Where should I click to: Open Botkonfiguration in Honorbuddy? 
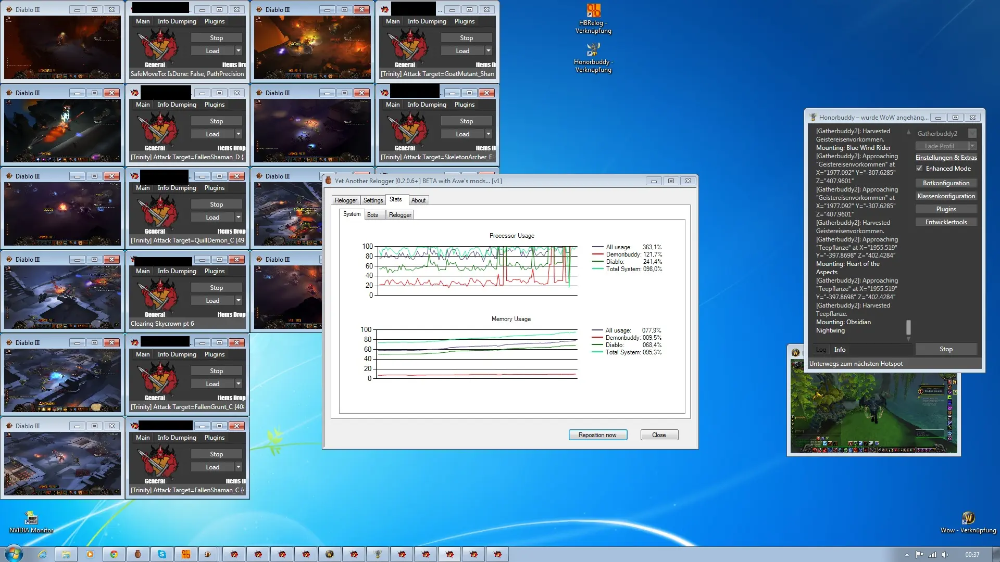pos(946,183)
